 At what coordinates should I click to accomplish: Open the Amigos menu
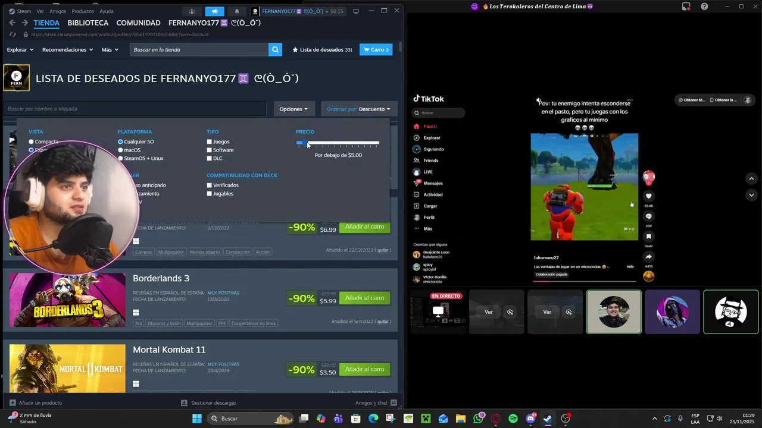[58, 11]
